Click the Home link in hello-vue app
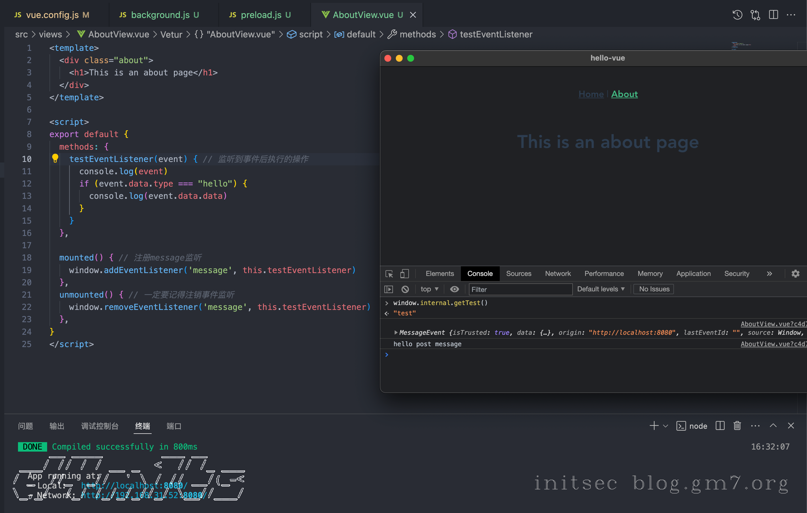807x513 pixels. tap(591, 94)
